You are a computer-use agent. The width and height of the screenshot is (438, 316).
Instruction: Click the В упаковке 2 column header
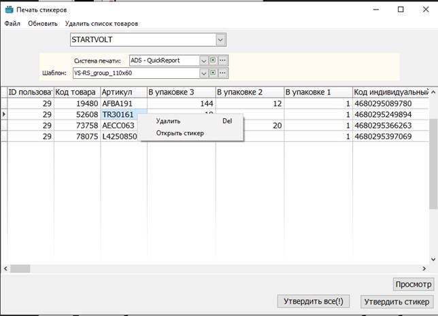250,92
